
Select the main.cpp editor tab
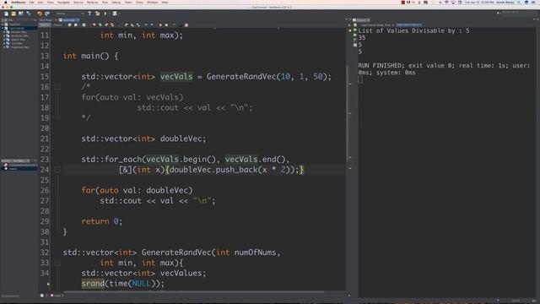pyautogui.click(x=68, y=20)
